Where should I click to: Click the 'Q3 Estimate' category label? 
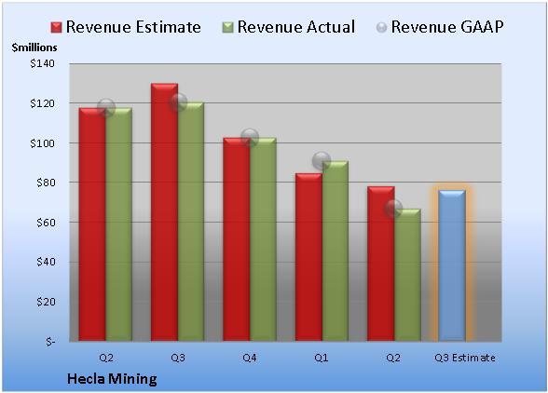(x=465, y=358)
